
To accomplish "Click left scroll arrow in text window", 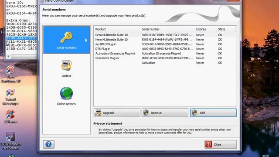I will [x=8, y=56].
